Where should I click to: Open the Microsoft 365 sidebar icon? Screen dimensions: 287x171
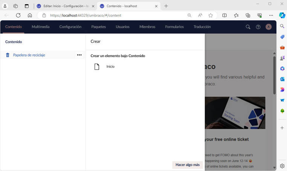click(x=282, y=69)
